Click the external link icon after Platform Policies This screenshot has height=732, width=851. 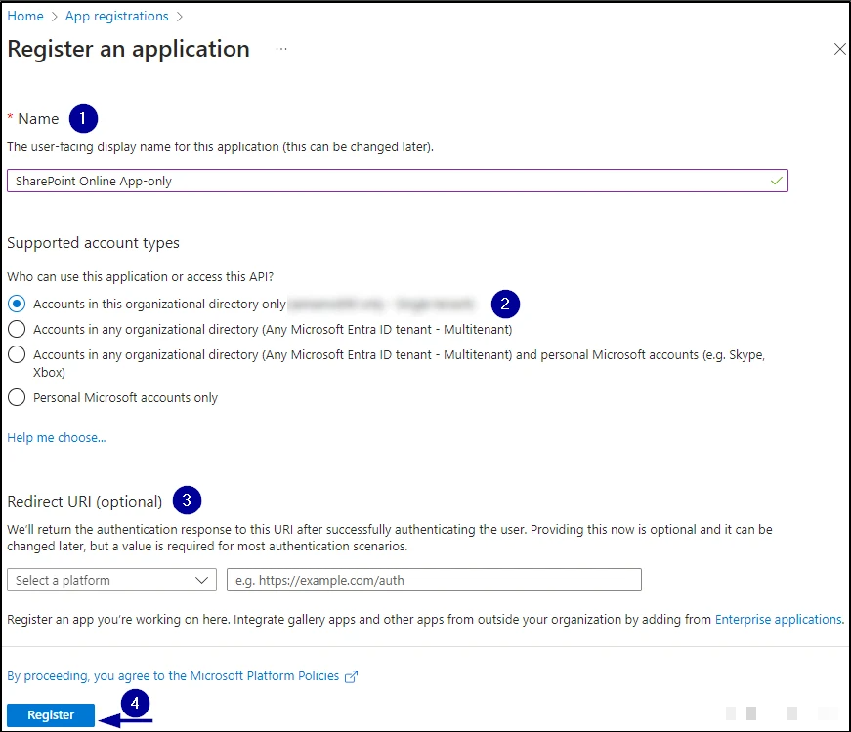click(352, 676)
